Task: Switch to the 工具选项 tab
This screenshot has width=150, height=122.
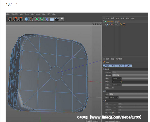Action: tap(106, 66)
